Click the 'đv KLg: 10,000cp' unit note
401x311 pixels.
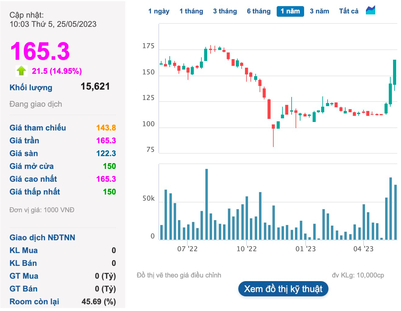pyautogui.click(x=358, y=275)
